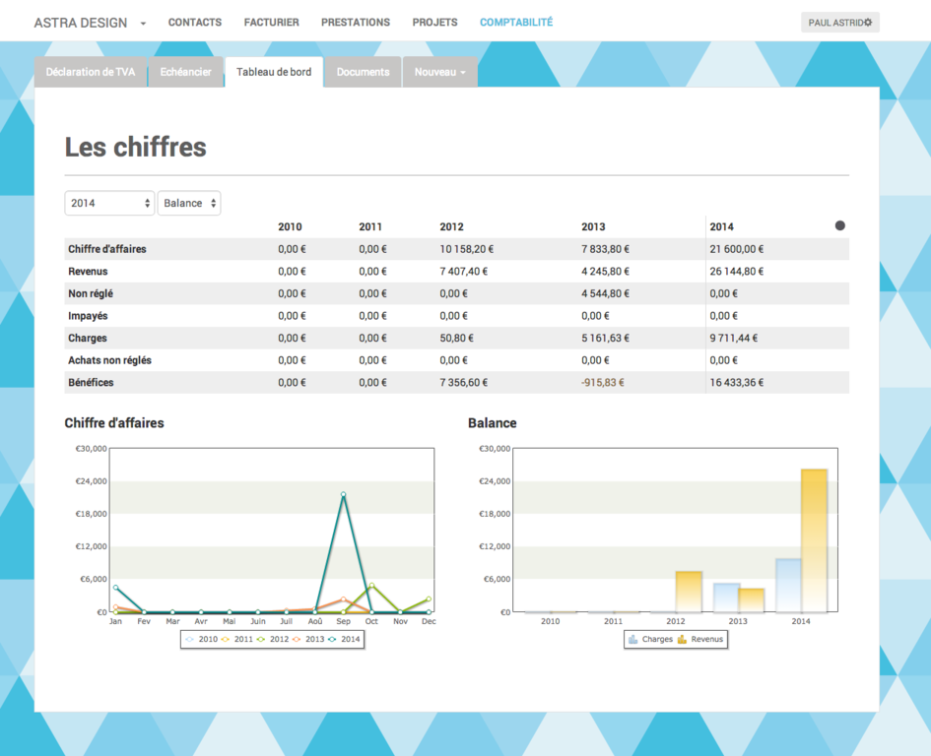Click the 4 544,80 € non réglé value
931x756 pixels.
click(x=605, y=293)
